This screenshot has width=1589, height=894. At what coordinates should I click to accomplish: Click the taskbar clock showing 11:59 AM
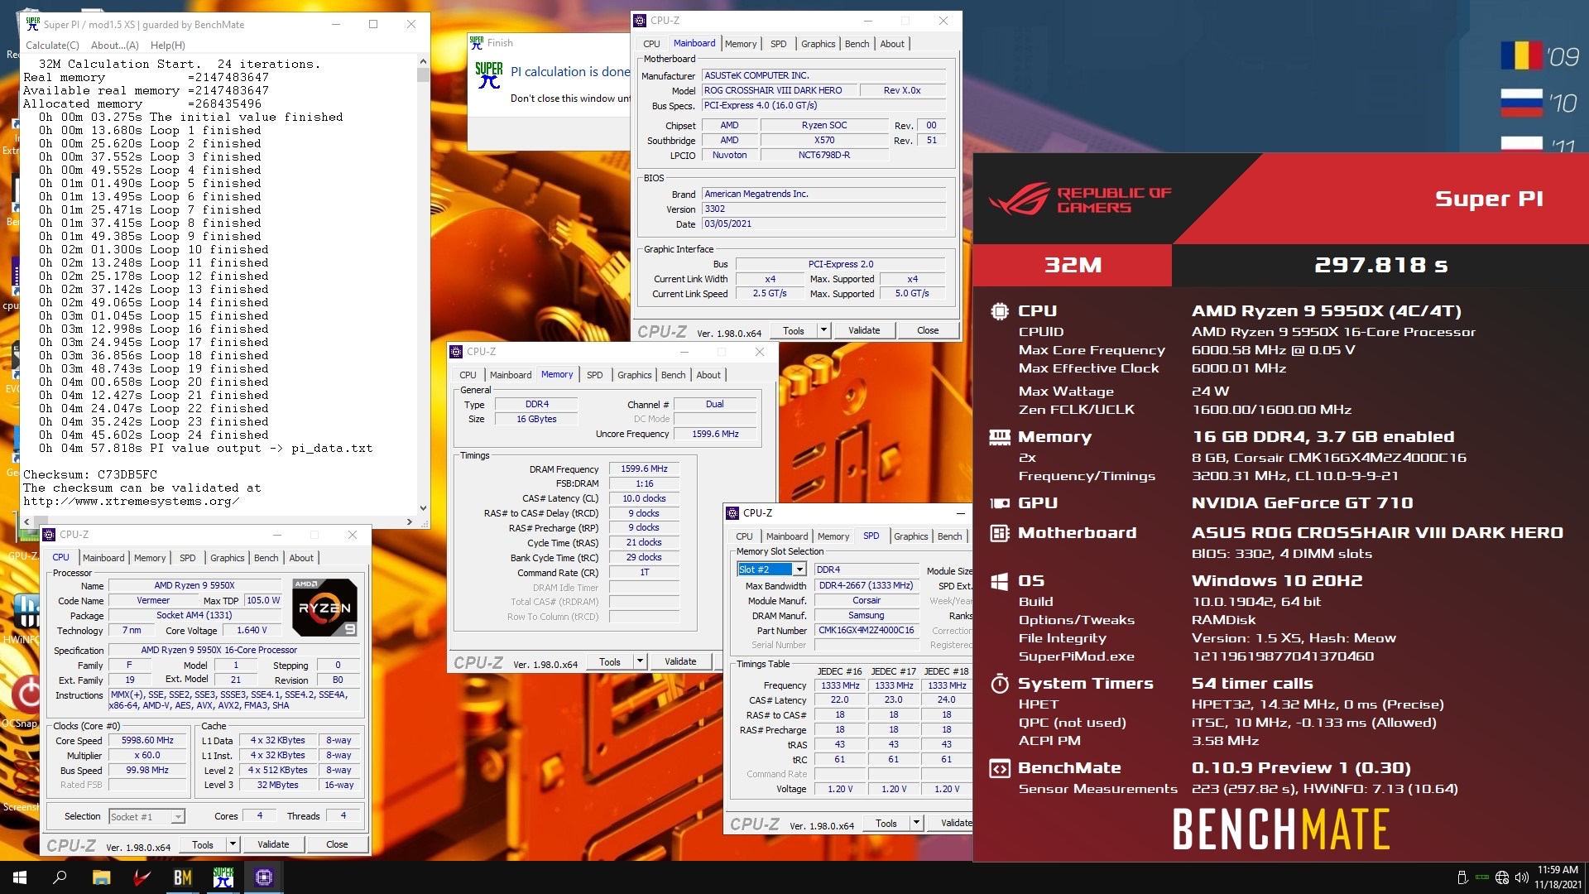pos(1558,877)
